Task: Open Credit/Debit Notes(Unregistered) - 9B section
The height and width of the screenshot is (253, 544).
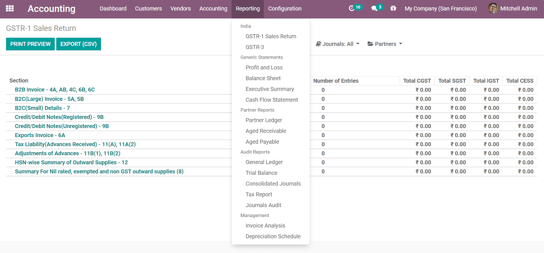Action: tap(62, 126)
